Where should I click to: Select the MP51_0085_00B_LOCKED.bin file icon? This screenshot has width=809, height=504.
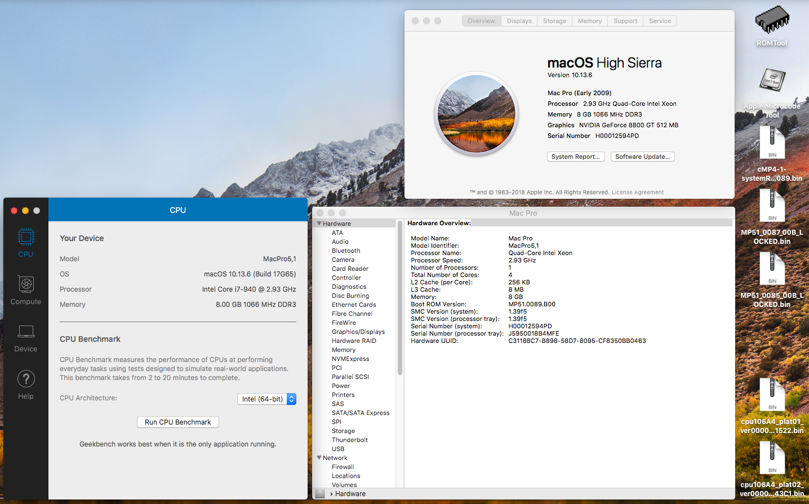coord(772,269)
